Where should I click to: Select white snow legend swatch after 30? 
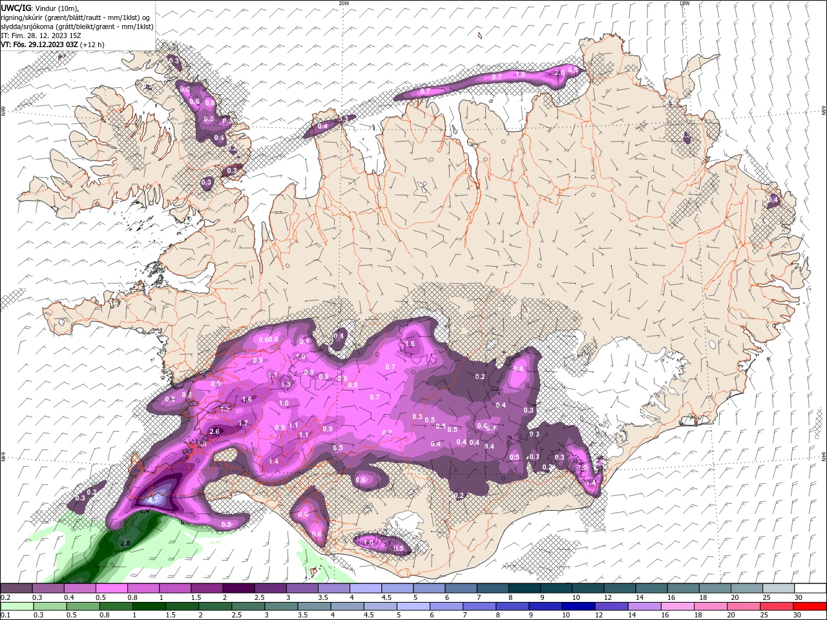click(x=811, y=588)
